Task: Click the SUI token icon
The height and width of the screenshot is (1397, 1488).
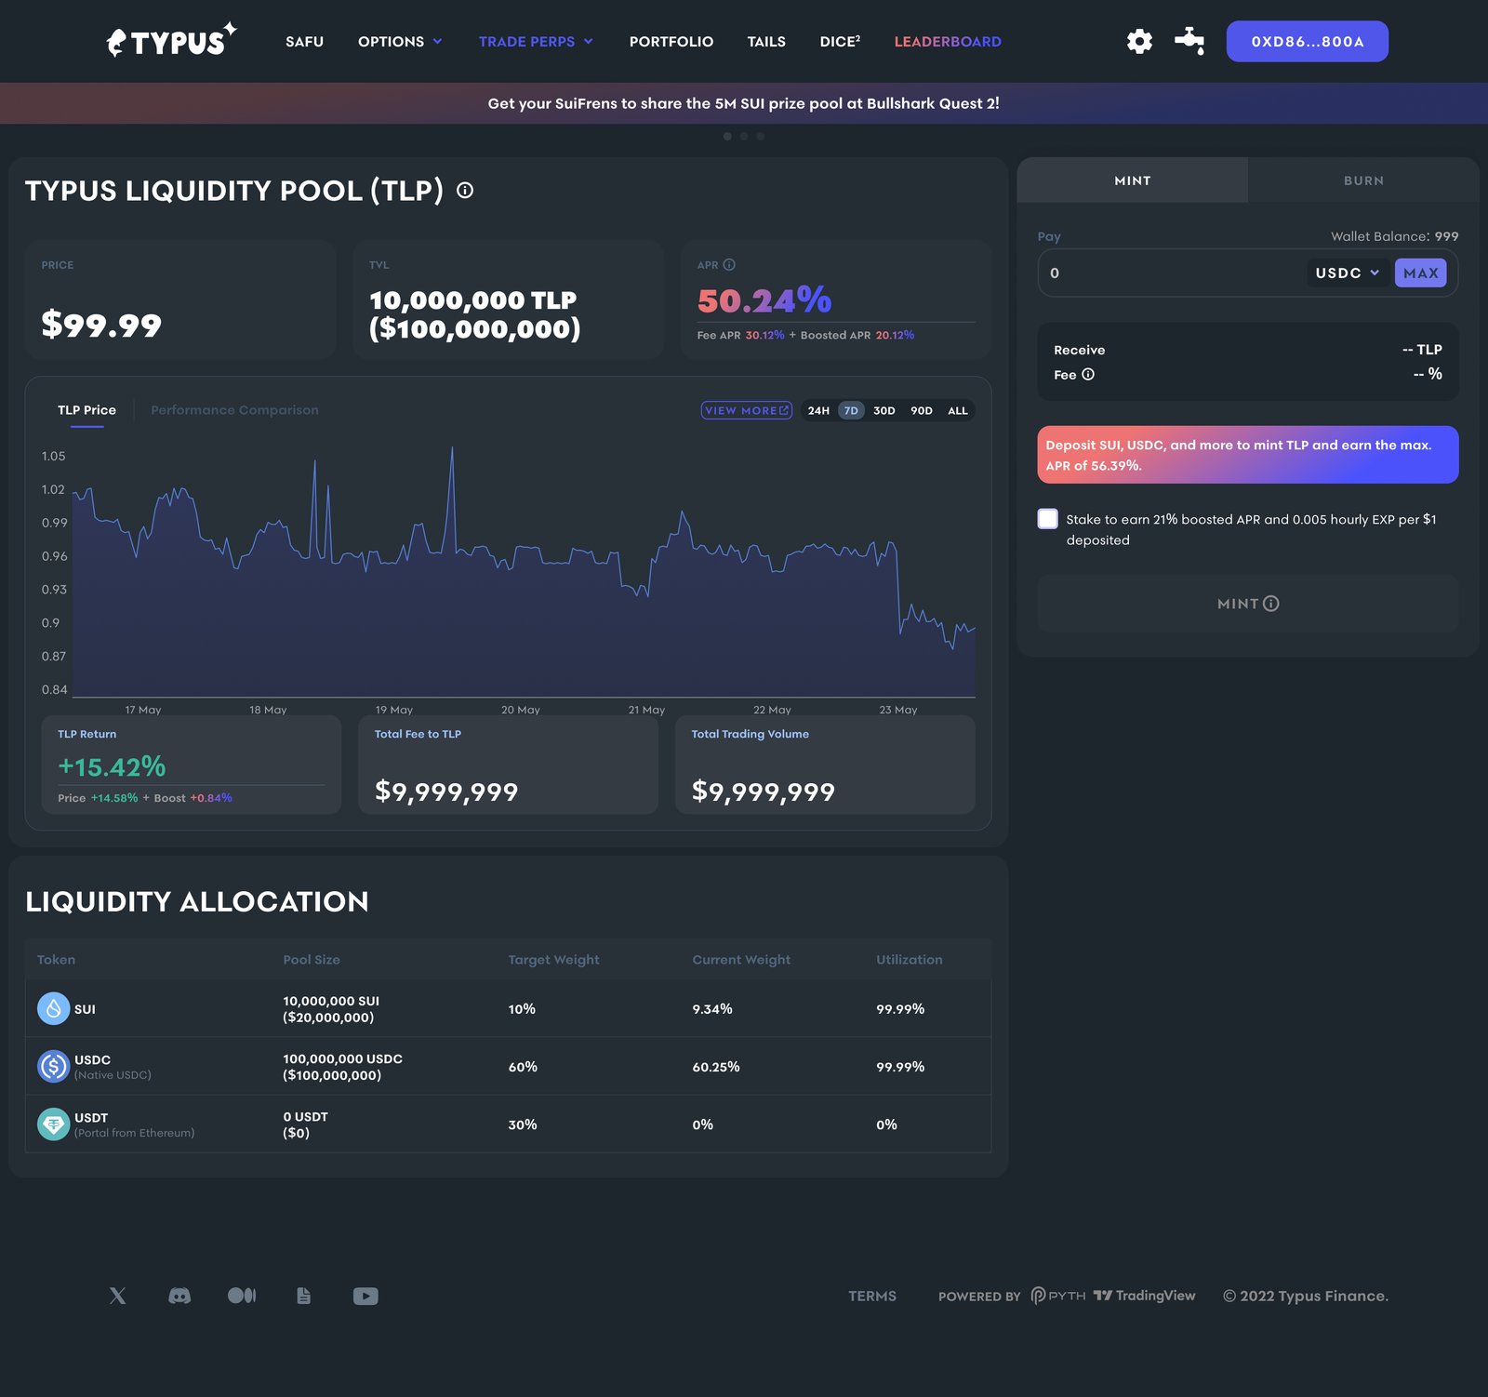Action: pos(53,1008)
